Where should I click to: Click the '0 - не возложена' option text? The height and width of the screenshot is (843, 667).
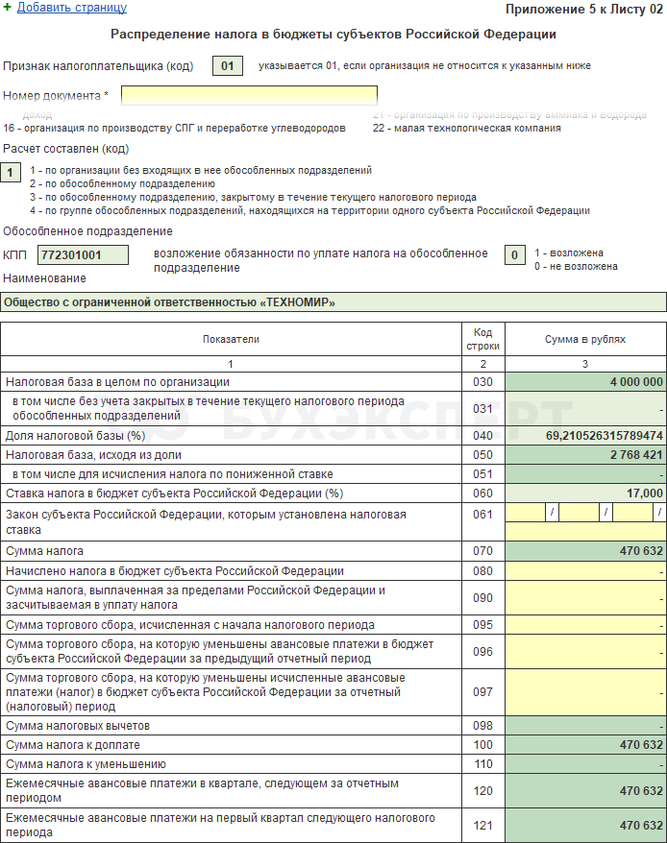pos(576,266)
